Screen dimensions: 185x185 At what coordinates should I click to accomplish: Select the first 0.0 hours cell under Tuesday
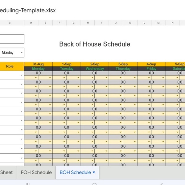pyautogui.click(x=67, y=73)
